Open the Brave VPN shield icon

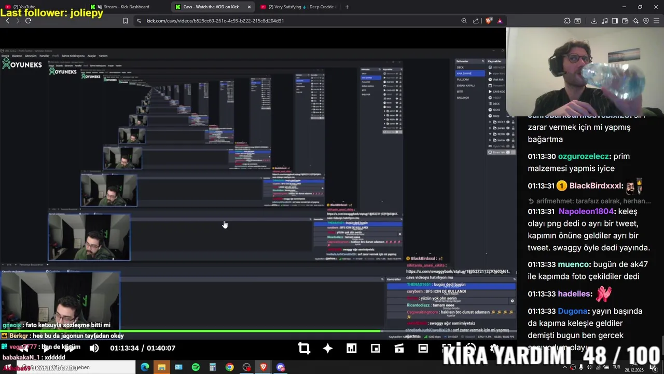[646, 21]
